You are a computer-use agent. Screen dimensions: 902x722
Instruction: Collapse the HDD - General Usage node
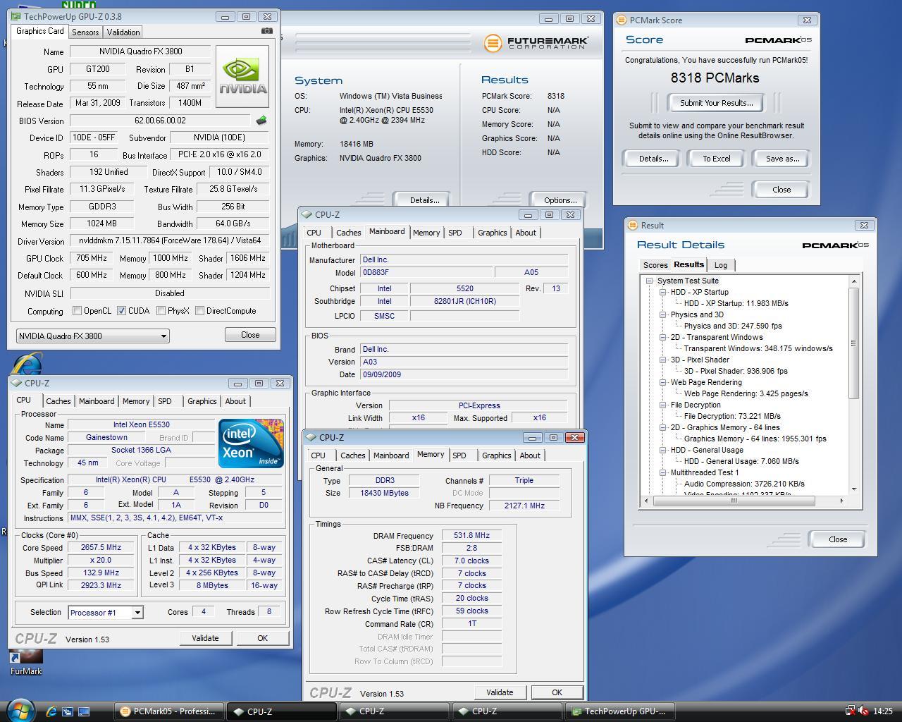tap(663, 450)
